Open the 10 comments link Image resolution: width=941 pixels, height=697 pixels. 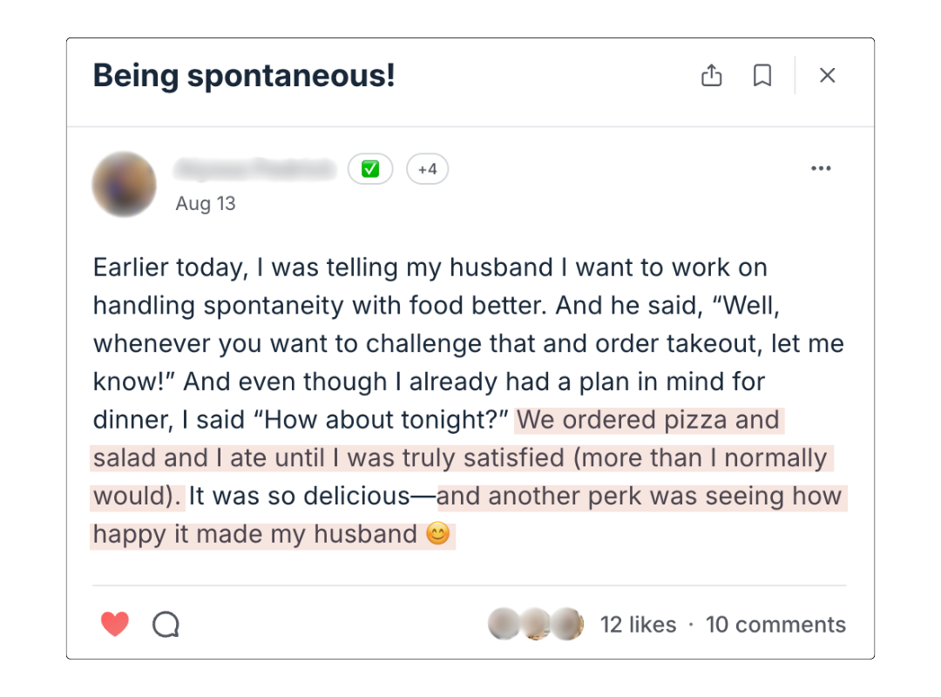pos(775,625)
